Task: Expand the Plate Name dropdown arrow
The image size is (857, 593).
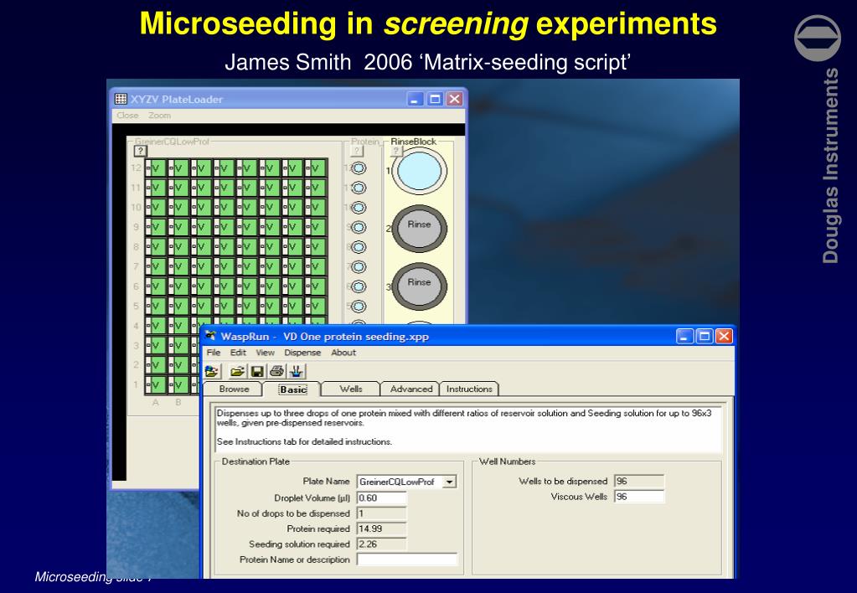Action: coord(449,482)
